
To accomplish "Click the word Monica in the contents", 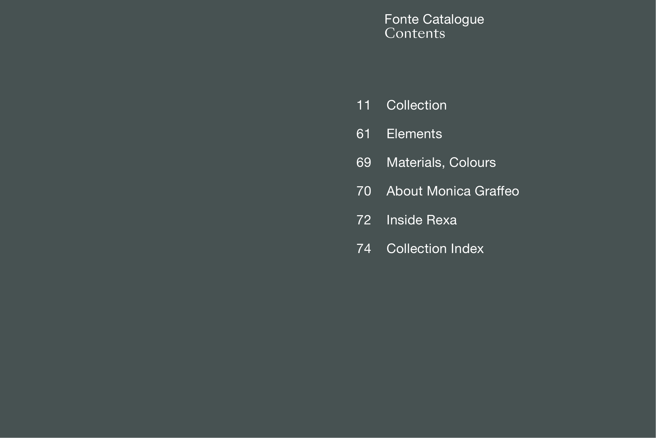I will [x=448, y=191].
